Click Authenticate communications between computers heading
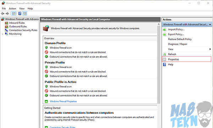This screenshot has height=128, width=213. click(79, 113)
